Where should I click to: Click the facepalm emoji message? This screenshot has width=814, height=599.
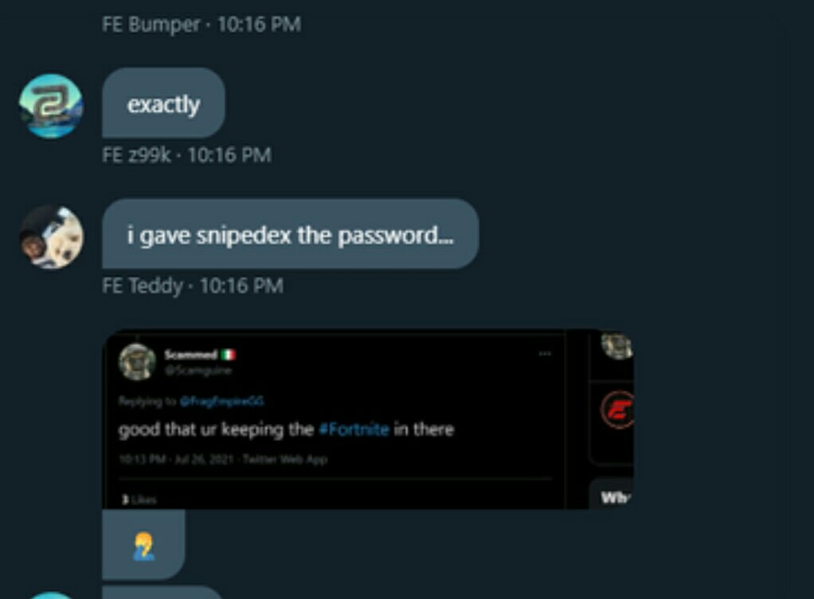point(144,545)
